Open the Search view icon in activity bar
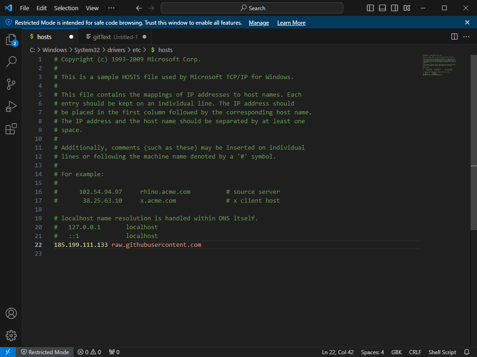The width and height of the screenshot is (477, 357). click(x=11, y=62)
